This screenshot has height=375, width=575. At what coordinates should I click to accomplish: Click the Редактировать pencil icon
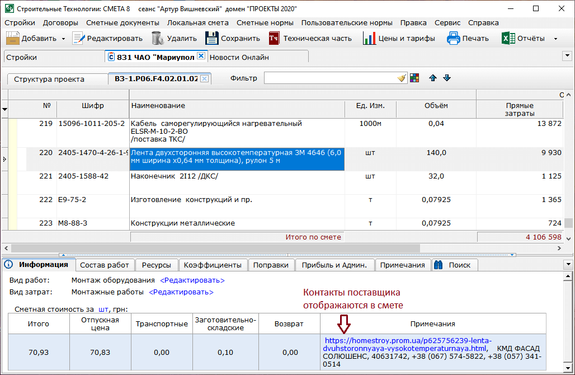tap(78, 39)
